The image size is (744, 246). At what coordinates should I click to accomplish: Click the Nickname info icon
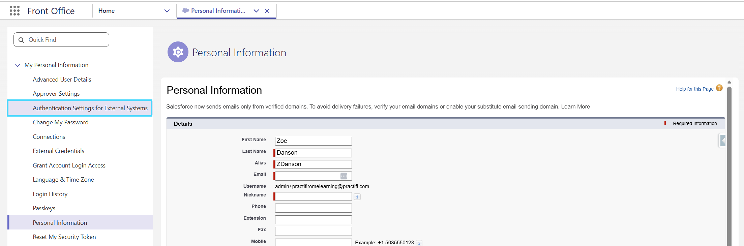click(x=357, y=197)
